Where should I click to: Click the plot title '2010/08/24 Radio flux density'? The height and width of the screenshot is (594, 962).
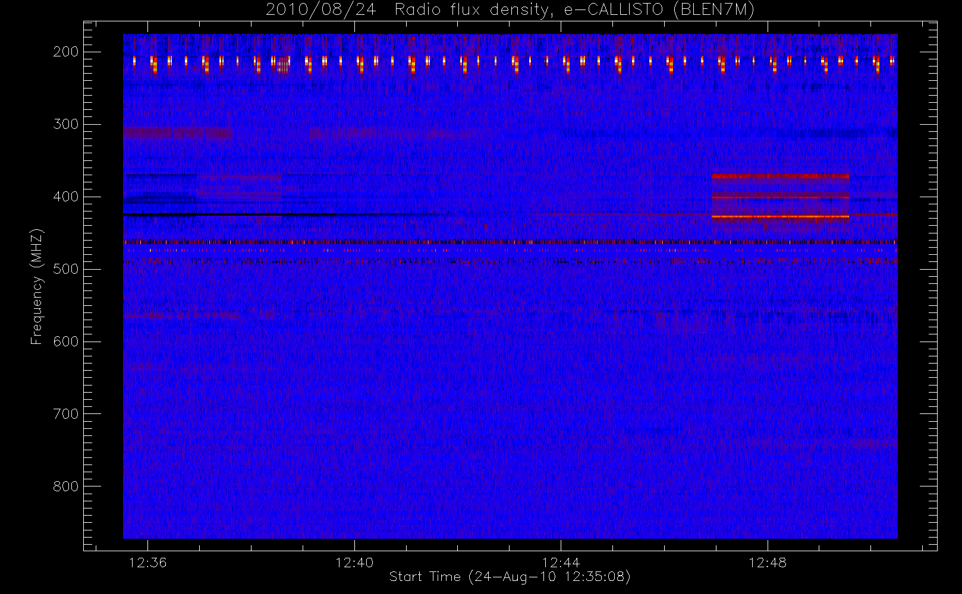coord(510,10)
